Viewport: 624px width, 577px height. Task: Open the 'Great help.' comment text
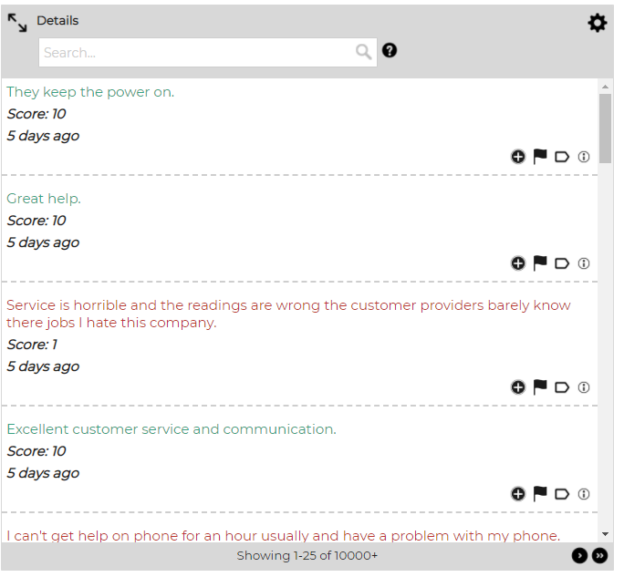point(44,199)
